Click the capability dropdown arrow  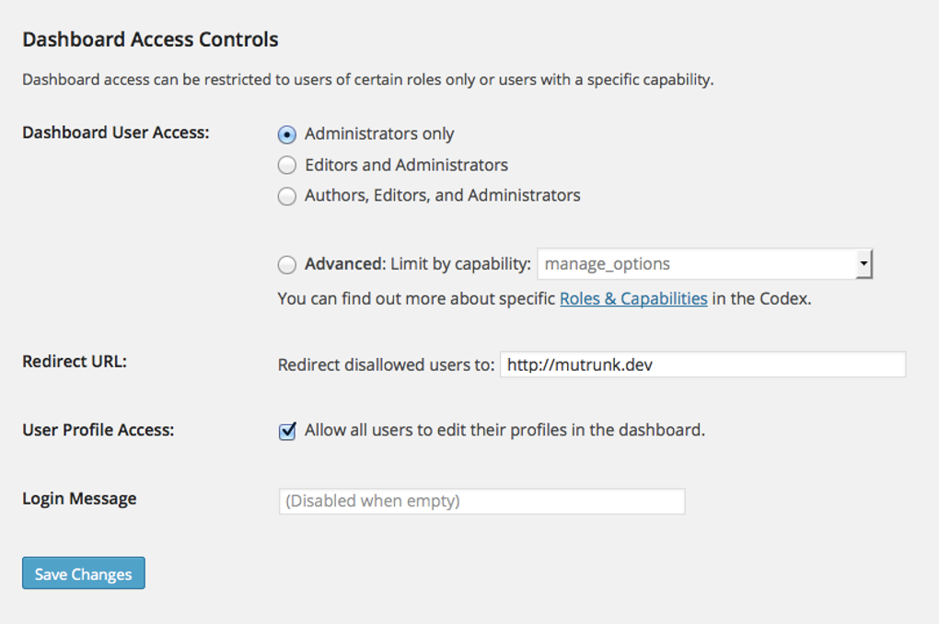tap(864, 264)
